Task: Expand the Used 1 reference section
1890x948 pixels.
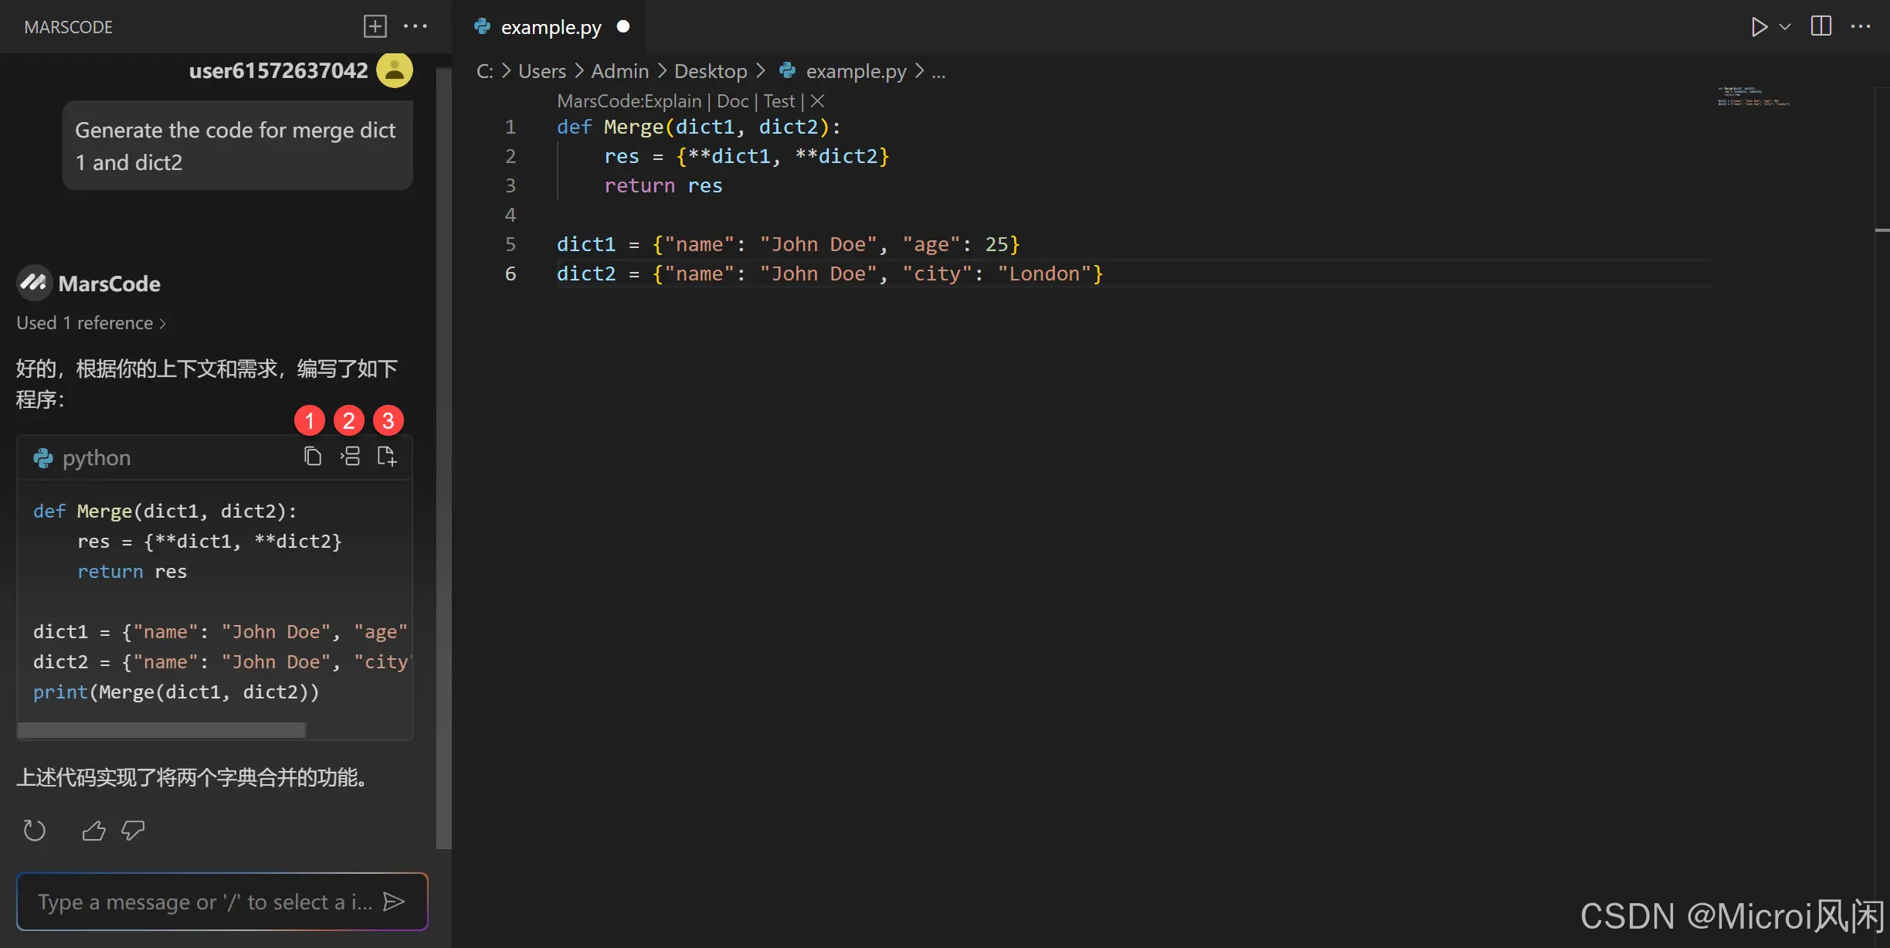Action: 91,323
